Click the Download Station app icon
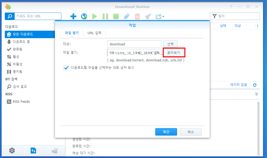267x158 pixels. (x=8, y=7)
